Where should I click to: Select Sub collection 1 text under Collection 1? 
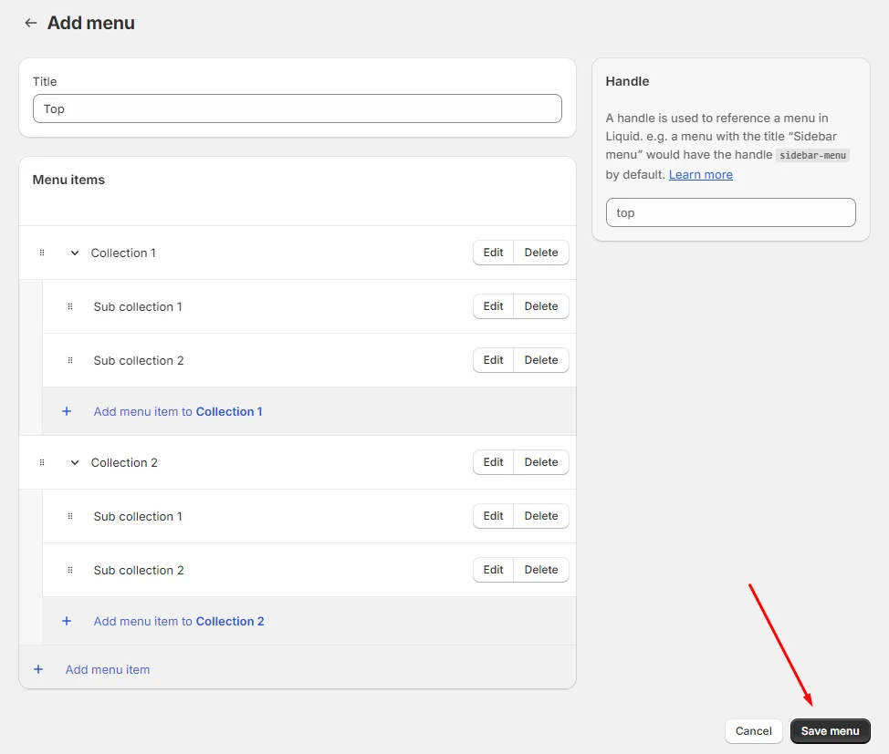tap(138, 306)
